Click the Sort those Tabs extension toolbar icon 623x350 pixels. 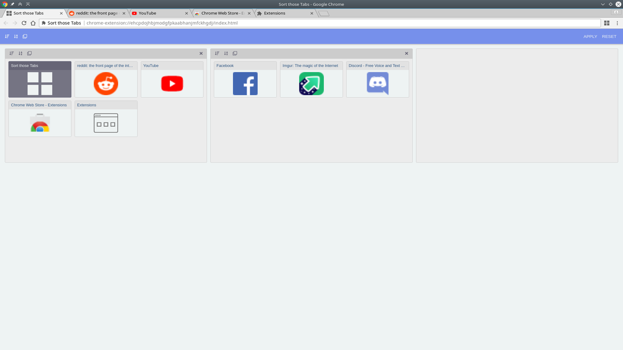(x=607, y=23)
